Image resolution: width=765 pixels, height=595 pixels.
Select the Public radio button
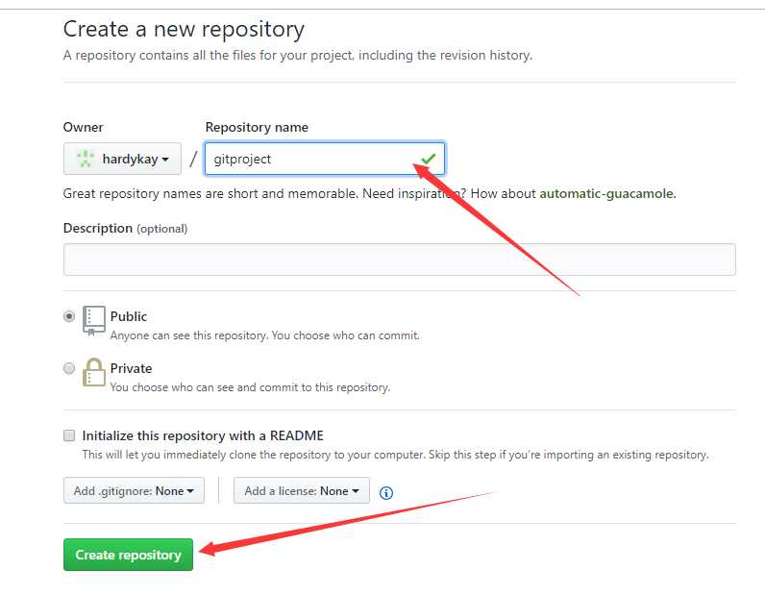pos(69,316)
